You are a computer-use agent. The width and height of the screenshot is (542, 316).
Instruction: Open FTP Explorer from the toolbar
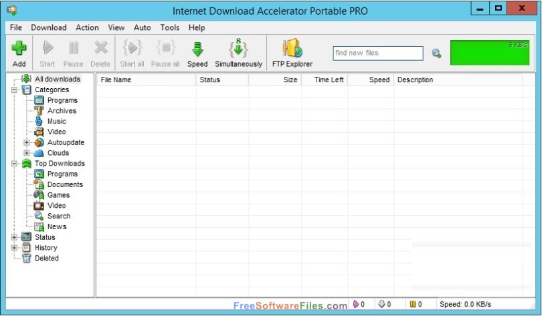pos(292,48)
